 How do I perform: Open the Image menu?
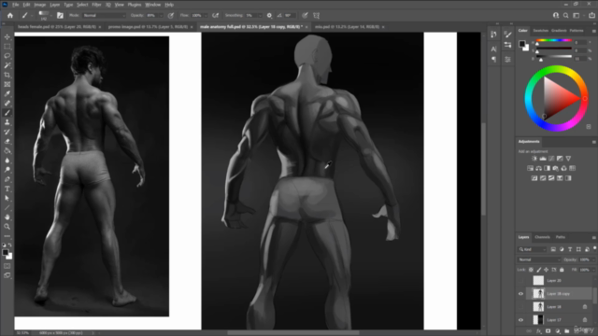coord(39,5)
